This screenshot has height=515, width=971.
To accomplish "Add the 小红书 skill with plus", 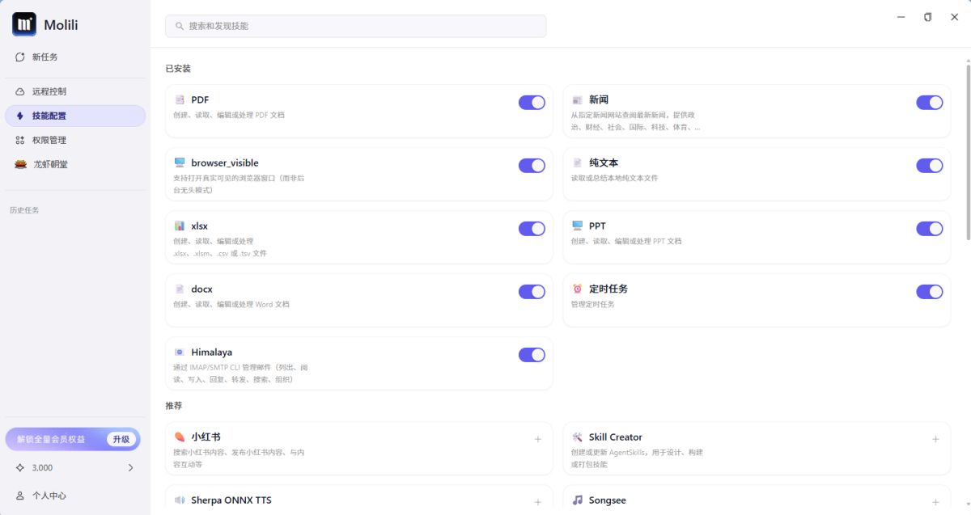I will coord(538,440).
